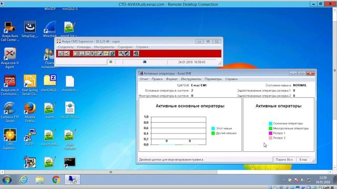The height and width of the screenshot is (189, 337).
Task: Select the Avaya one-X Communicator desktop icon
Action: pos(9,85)
